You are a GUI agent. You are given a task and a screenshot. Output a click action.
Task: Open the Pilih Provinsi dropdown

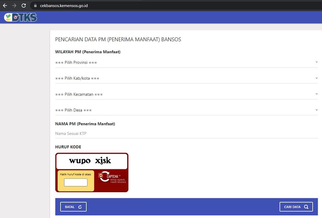pyautogui.click(x=186, y=62)
